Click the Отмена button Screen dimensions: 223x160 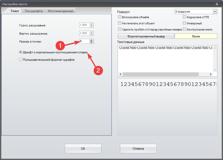pos(138,149)
